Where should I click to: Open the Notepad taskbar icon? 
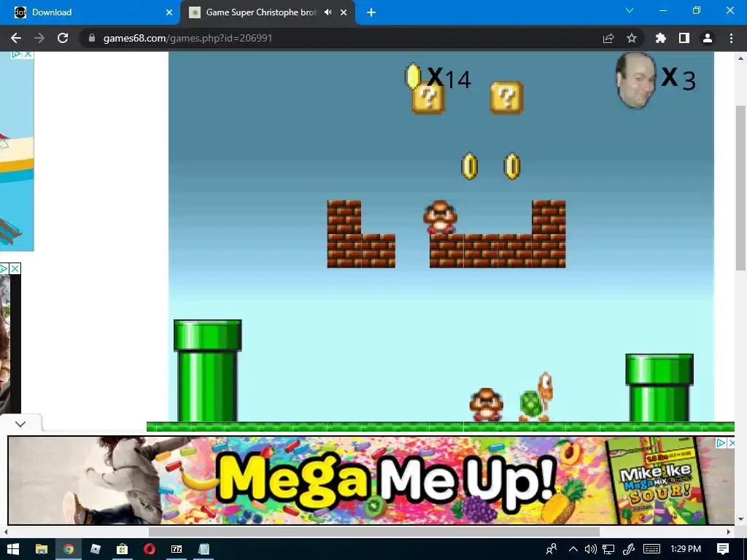(204, 549)
